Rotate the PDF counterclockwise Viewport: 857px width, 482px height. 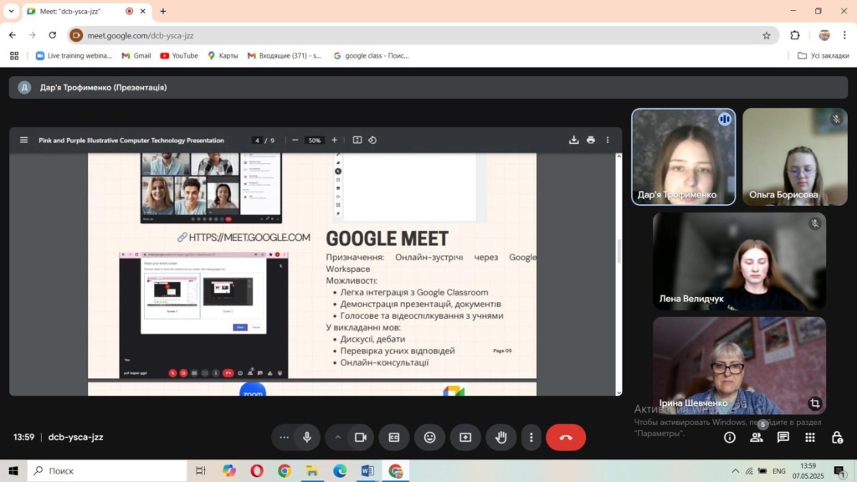coord(372,140)
